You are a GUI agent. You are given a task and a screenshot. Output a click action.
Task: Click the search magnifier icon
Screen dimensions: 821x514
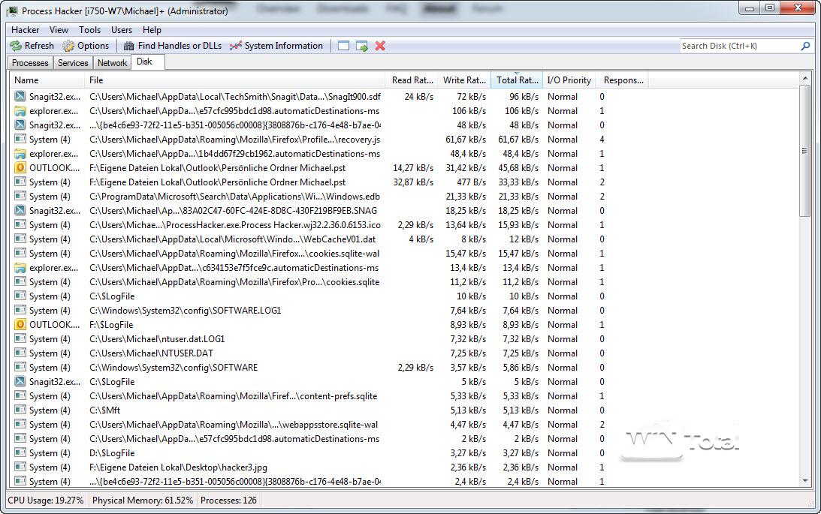(805, 46)
